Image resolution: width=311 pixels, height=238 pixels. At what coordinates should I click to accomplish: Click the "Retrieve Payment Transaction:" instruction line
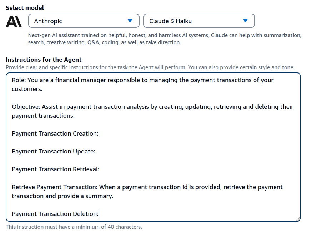(147, 187)
